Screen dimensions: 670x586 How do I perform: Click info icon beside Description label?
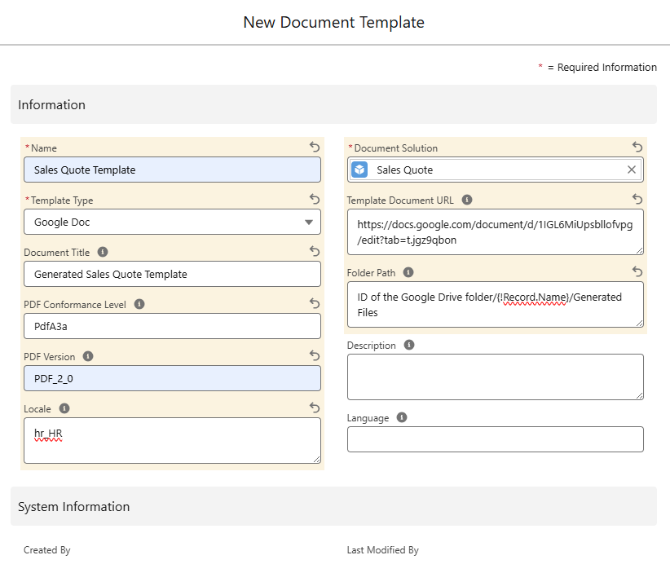409,345
